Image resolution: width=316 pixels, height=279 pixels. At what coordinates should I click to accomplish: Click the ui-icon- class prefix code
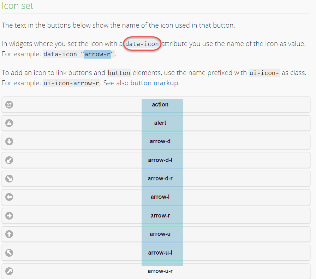[x=264, y=73]
